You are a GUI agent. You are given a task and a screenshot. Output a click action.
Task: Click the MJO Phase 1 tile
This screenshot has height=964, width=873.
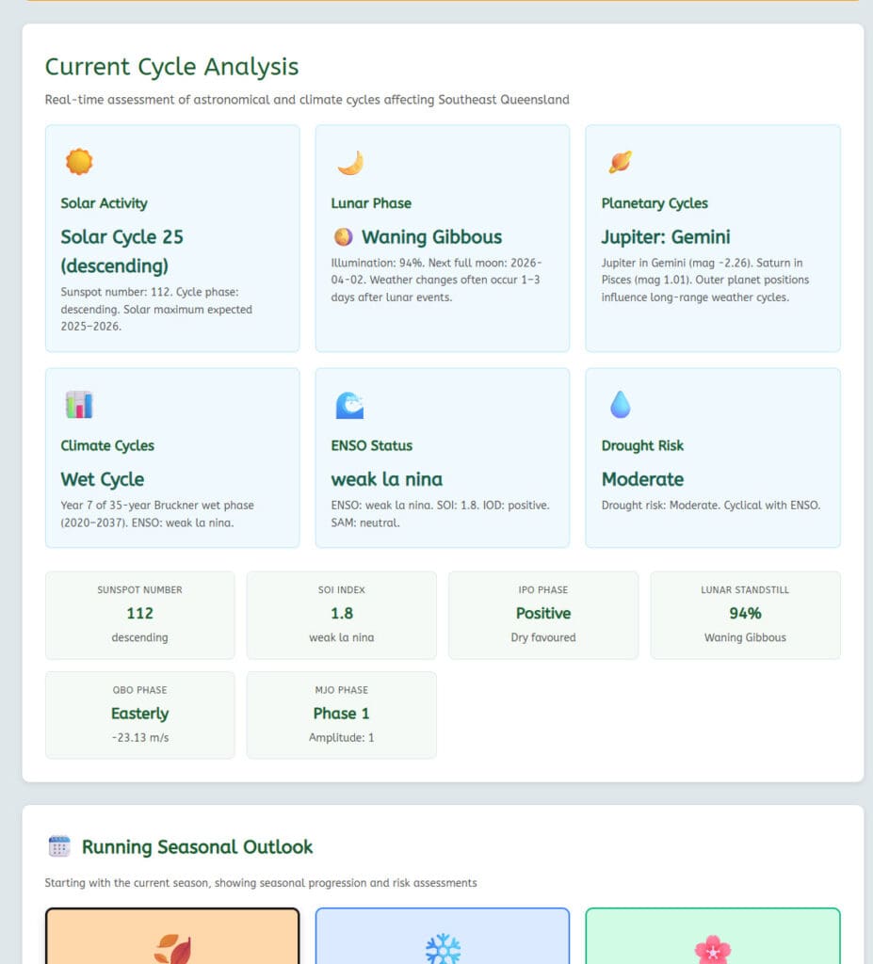(341, 715)
